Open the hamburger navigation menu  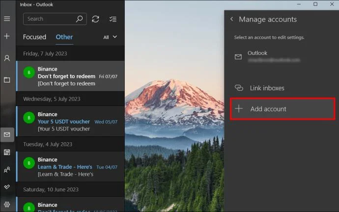click(7, 19)
